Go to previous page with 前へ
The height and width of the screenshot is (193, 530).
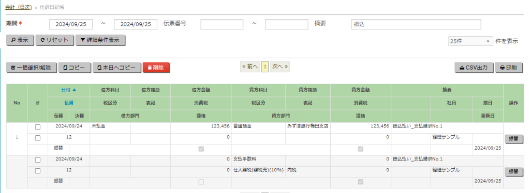250,67
